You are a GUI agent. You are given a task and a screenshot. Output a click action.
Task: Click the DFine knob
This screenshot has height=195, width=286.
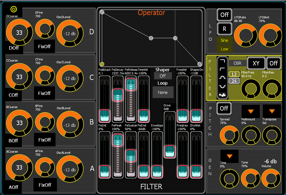pos(45,29)
